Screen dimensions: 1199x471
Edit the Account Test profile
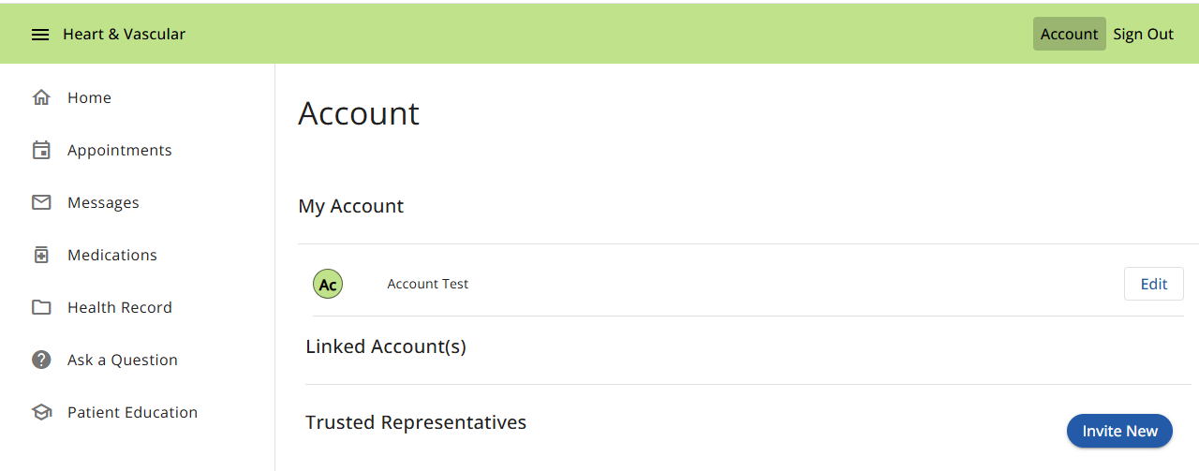pyautogui.click(x=1154, y=284)
